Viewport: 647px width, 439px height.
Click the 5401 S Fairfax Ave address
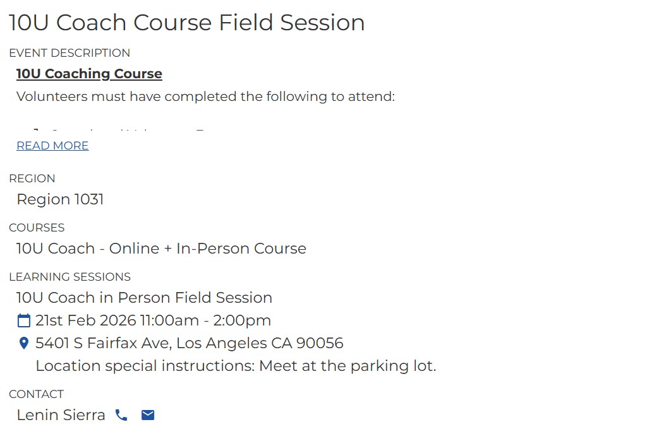(190, 343)
